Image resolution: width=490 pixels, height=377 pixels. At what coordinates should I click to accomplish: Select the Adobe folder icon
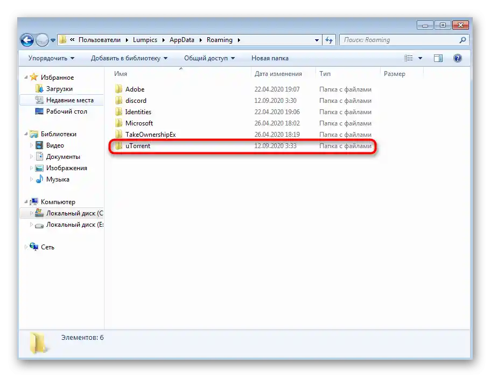[x=118, y=89]
